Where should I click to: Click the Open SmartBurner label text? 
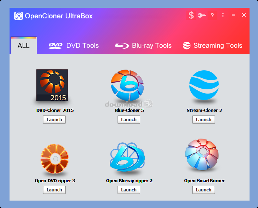point(204,181)
